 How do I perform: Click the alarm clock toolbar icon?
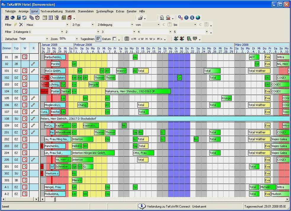pyautogui.click(x=37, y=17)
